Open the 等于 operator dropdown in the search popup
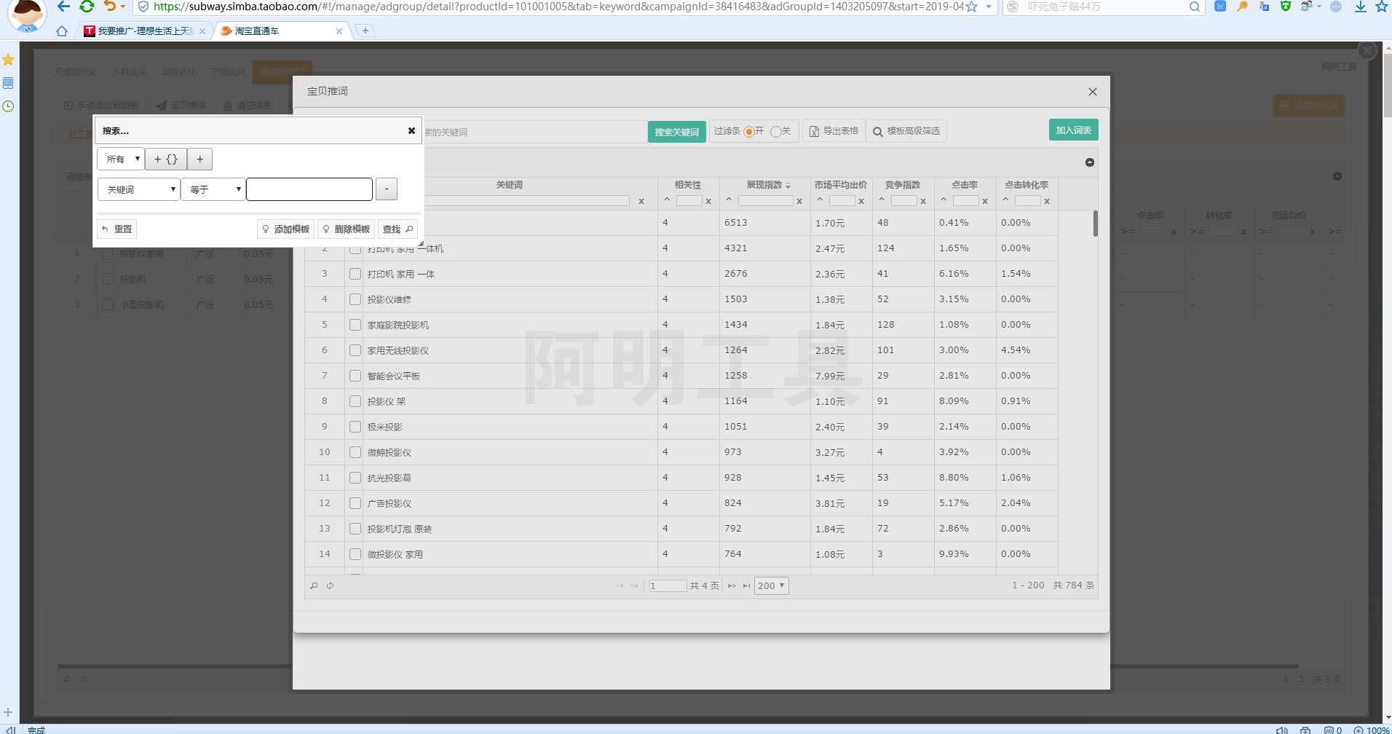The height and width of the screenshot is (734, 1392). (x=213, y=189)
